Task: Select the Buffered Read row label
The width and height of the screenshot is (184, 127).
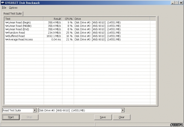Action: [x=16, y=36]
